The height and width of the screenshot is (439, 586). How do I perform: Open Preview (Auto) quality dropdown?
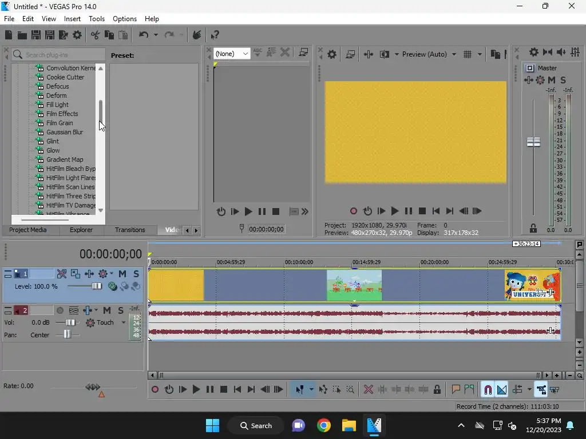(429, 54)
